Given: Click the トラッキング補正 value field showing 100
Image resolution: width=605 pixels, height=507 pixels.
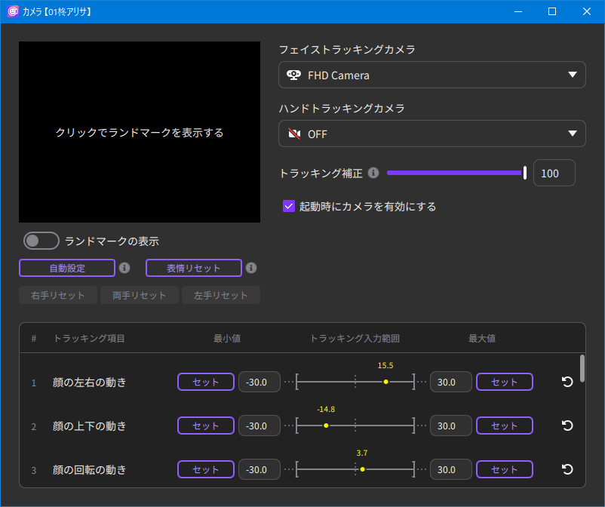Looking at the screenshot, I should tap(554, 173).
